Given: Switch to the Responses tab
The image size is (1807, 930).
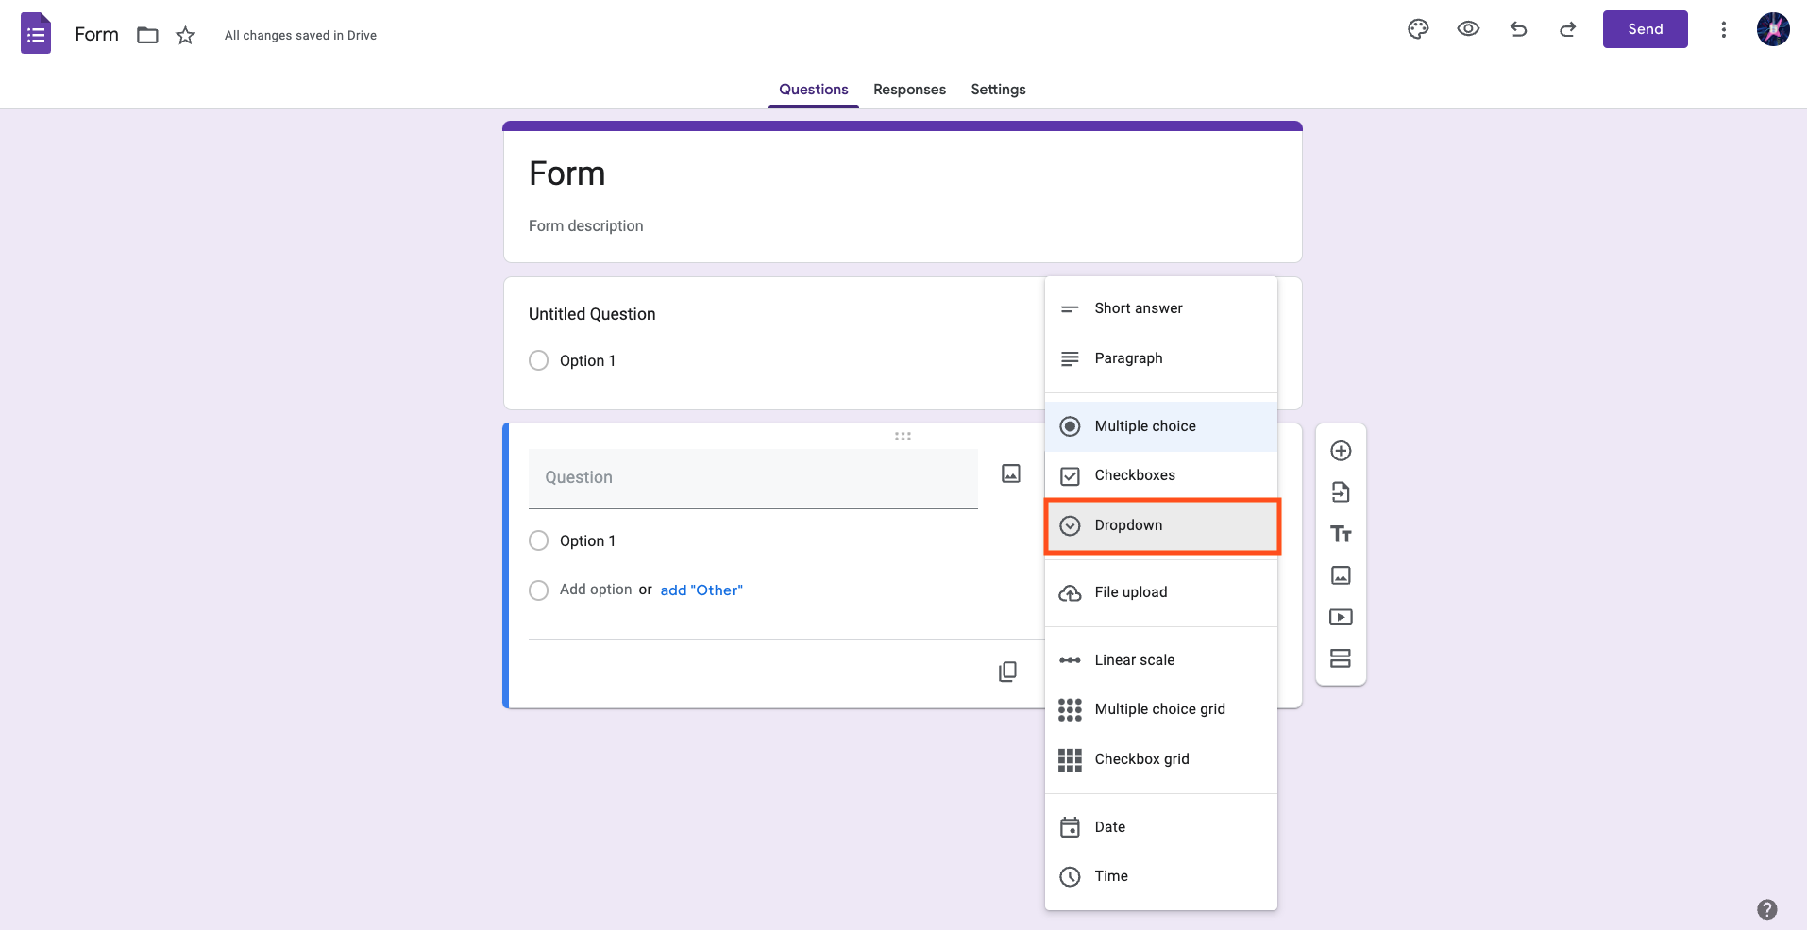Looking at the screenshot, I should tap(909, 90).
